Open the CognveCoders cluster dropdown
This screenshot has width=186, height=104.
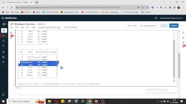pyautogui.click(x=149, y=26)
